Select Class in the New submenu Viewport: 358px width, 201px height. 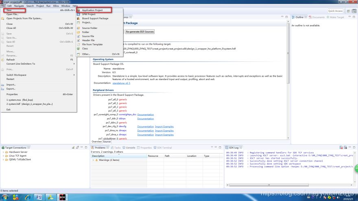pyautogui.click(x=85, y=48)
